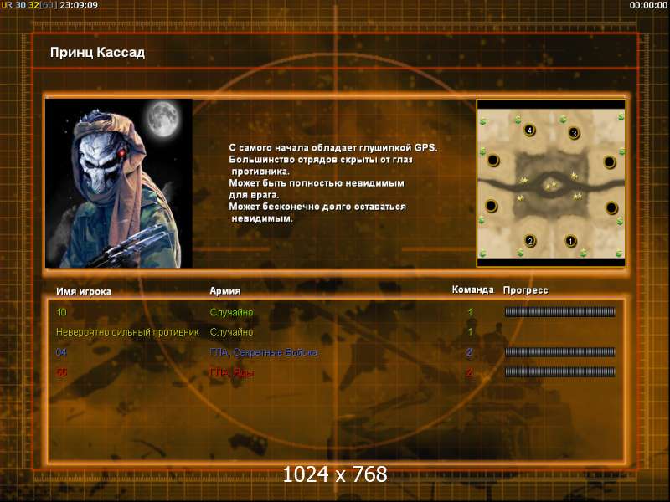Click the '1024 x 768' resolution label
This screenshot has height=502, width=670.
(335, 474)
